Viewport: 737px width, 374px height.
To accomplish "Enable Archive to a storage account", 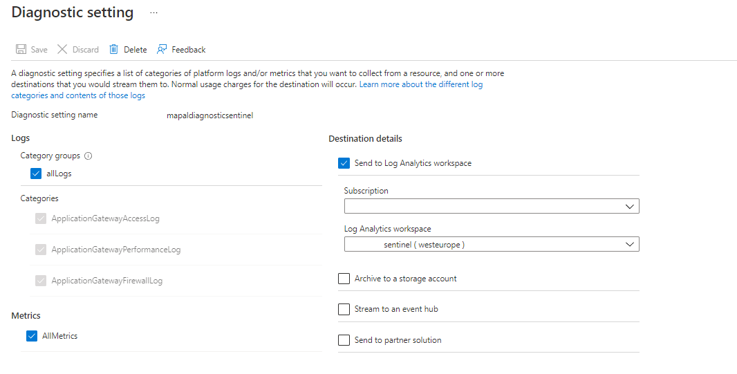I will point(344,279).
